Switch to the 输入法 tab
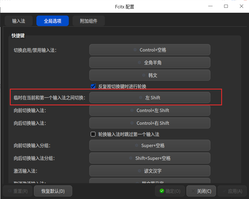 click(19, 21)
